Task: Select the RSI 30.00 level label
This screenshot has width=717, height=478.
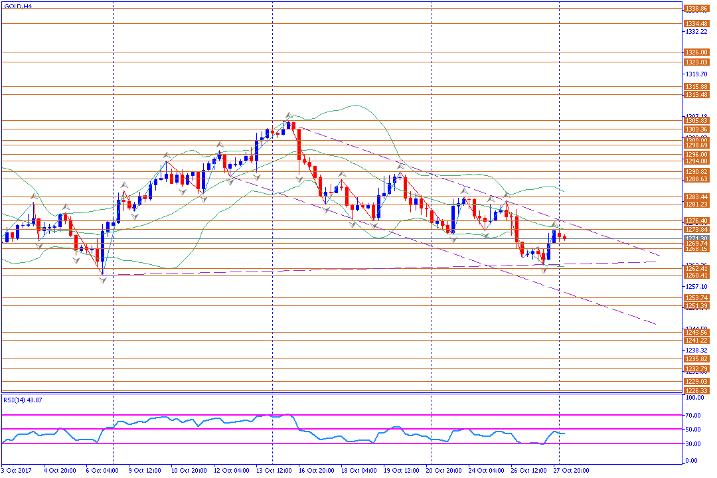Action: (x=693, y=443)
